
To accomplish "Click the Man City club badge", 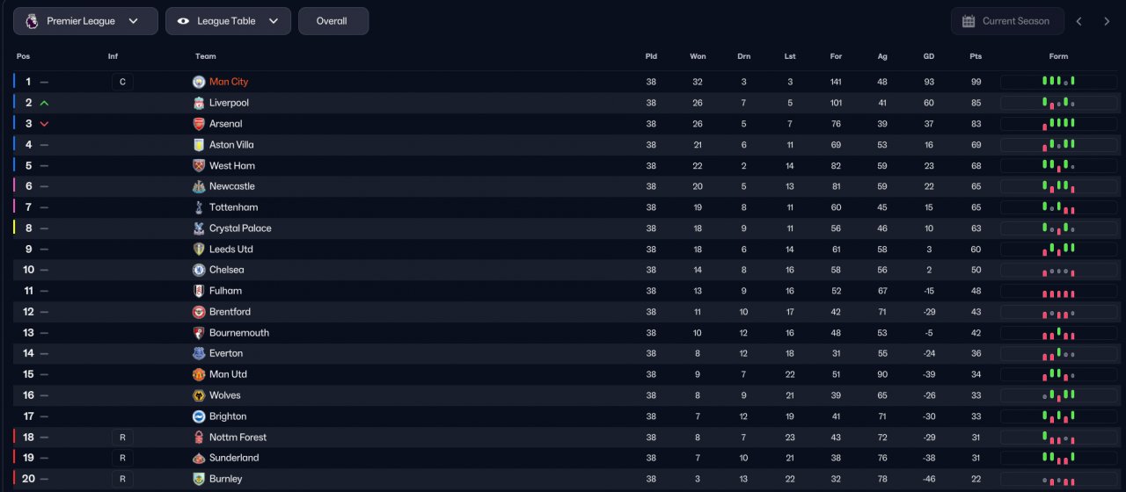I will [199, 82].
